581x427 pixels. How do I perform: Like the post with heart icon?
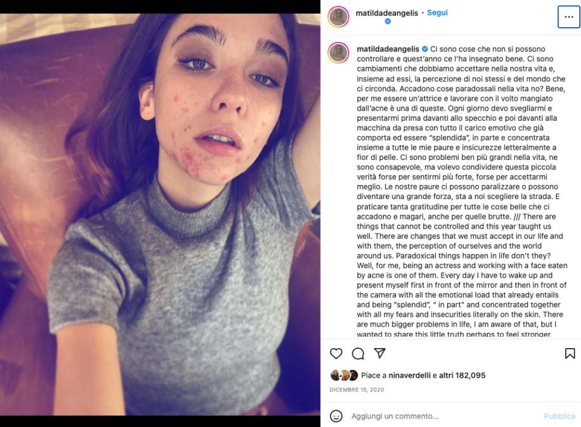click(x=336, y=354)
